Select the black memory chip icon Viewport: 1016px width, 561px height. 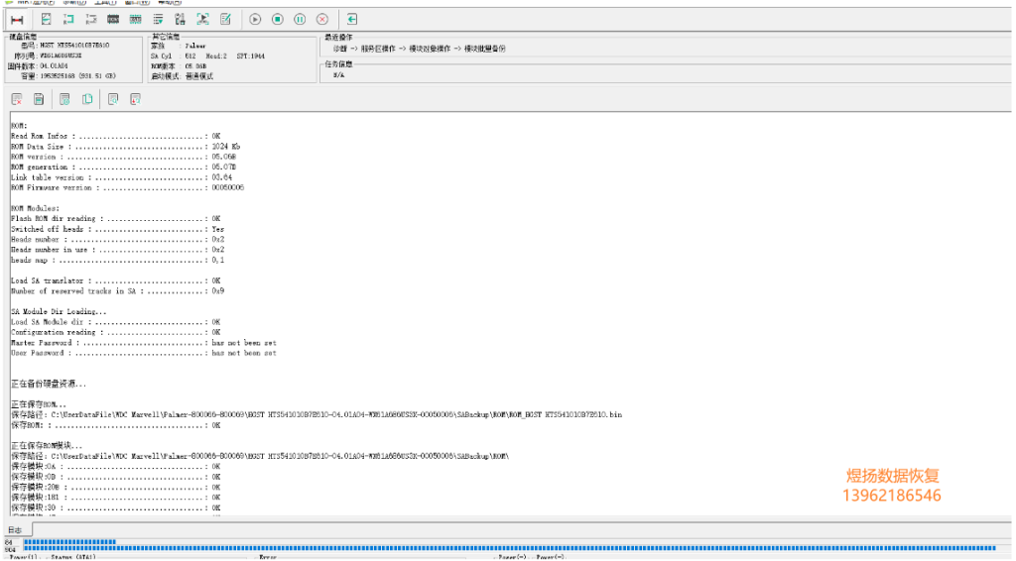pyautogui.click(x=113, y=20)
